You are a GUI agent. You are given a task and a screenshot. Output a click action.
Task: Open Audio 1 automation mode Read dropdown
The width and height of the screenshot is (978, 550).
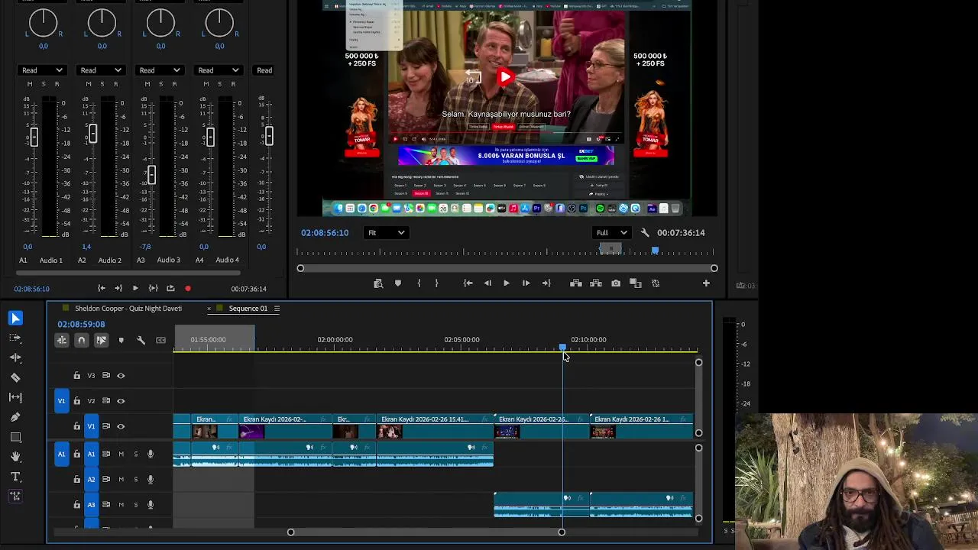(41, 70)
